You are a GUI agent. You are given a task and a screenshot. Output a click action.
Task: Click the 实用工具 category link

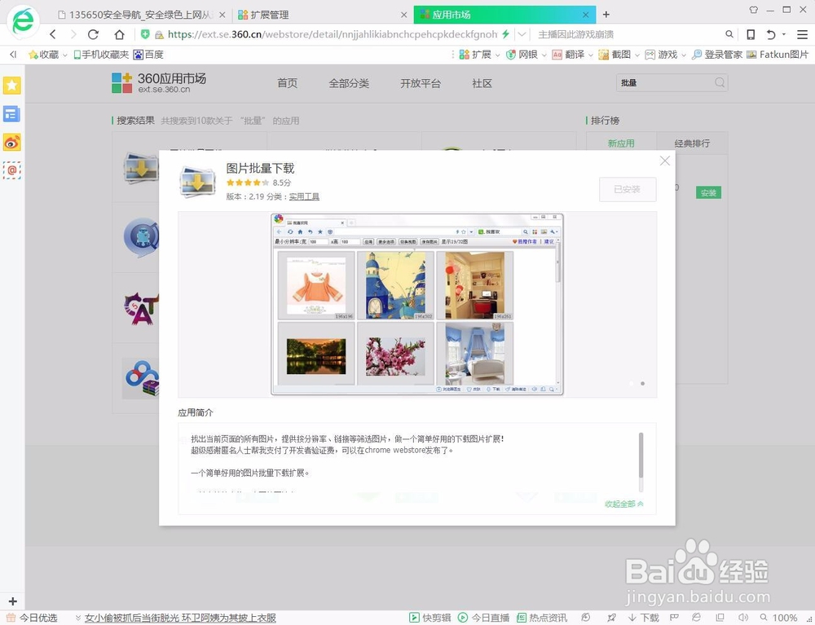[304, 196]
